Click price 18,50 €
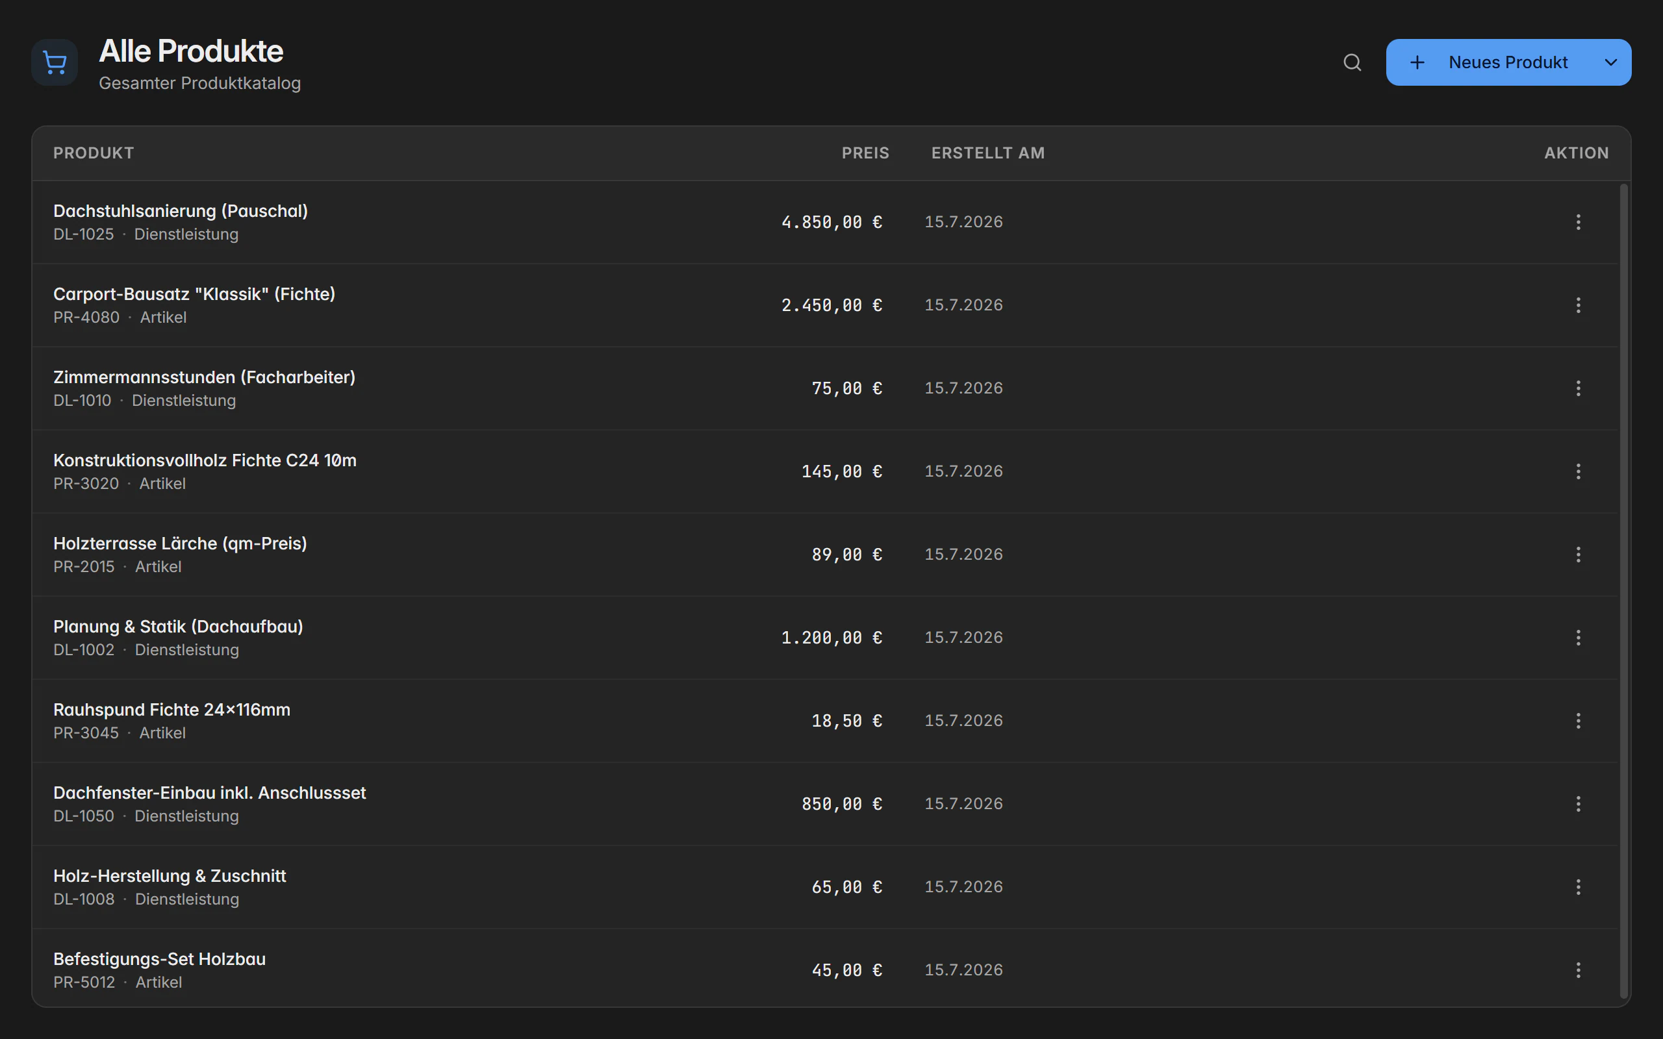 click(x=846, y=721)
